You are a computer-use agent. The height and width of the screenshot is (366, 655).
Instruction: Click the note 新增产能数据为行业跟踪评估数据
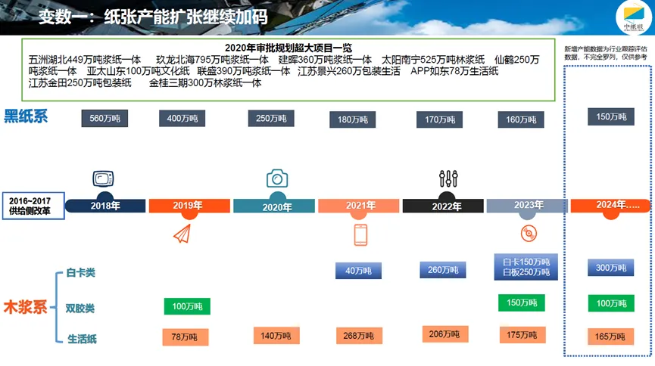[606, 53]
